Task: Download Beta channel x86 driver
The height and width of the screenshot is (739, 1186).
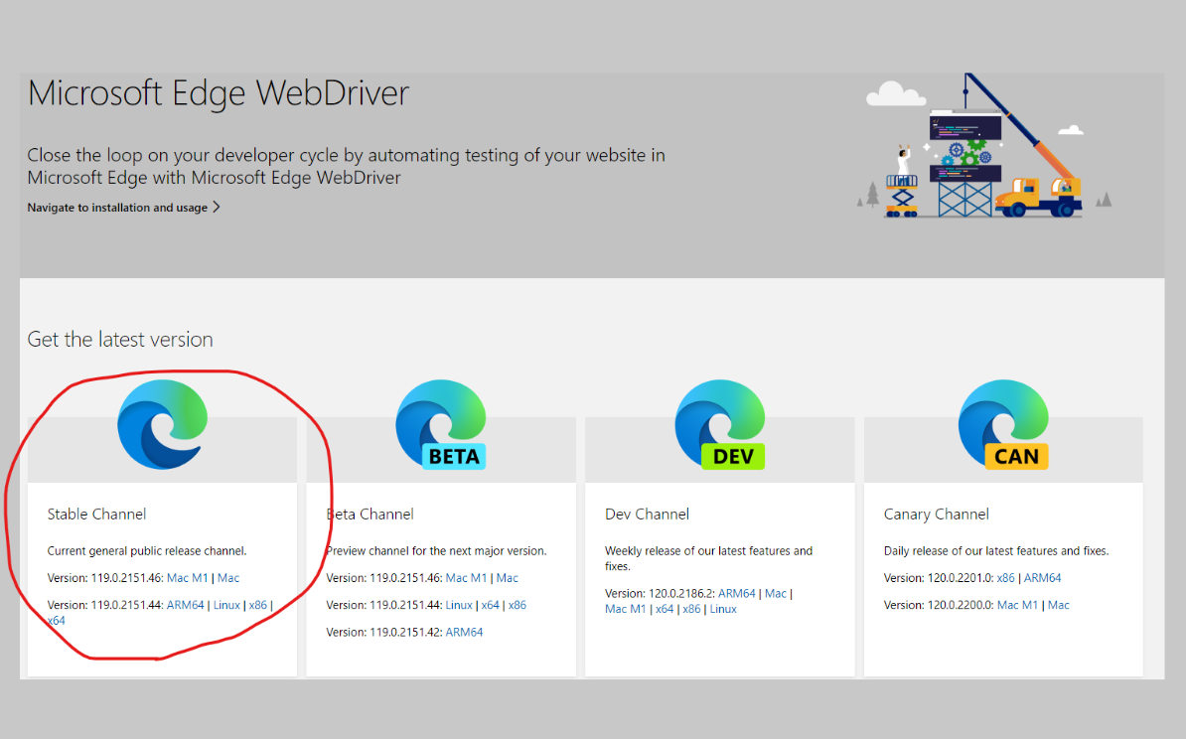Action: 518,605
